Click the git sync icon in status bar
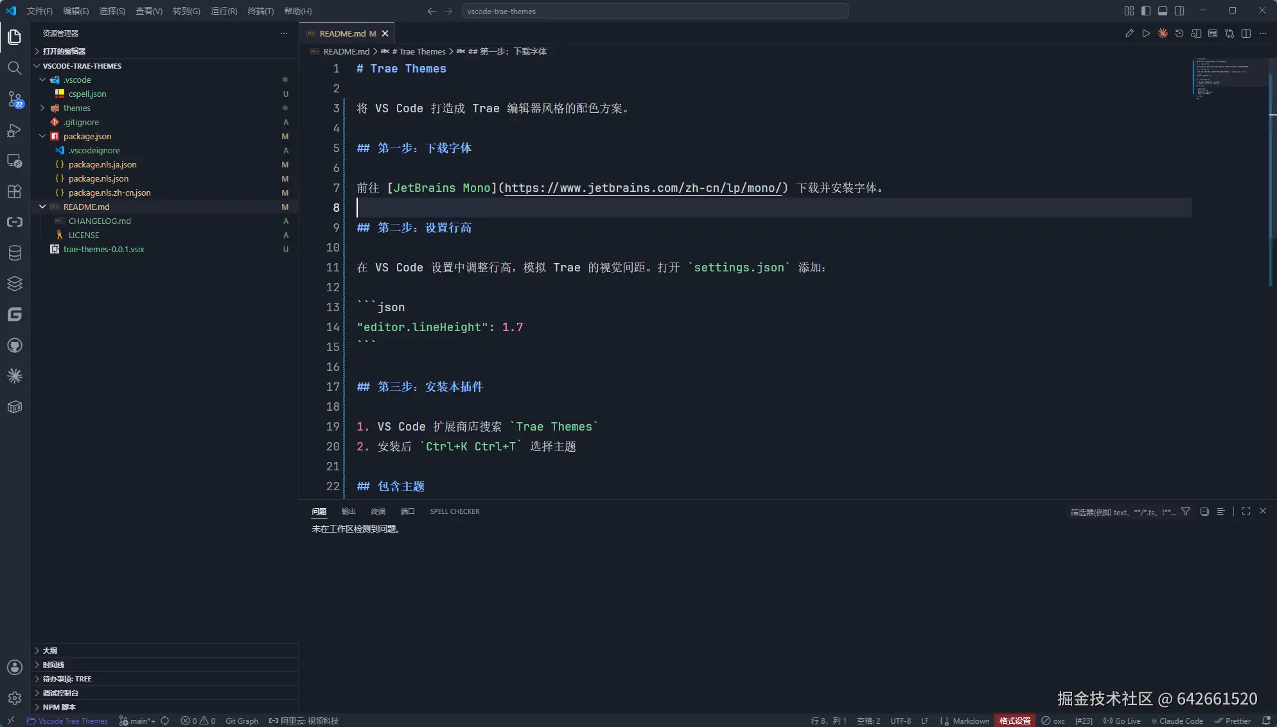Image resolution: width=1277 pixels, height=727 pixels. [x=165, y=721]
